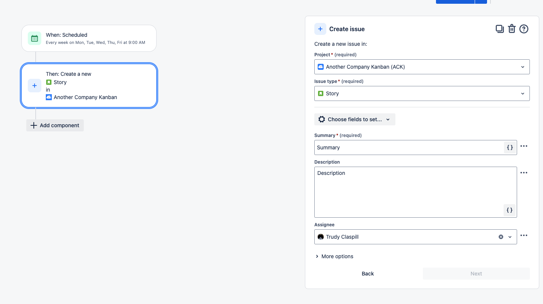The height and width of the screenshot is (304, 543).
Task: Select the When: Scheduled trigger node
Action: [89, 38]
